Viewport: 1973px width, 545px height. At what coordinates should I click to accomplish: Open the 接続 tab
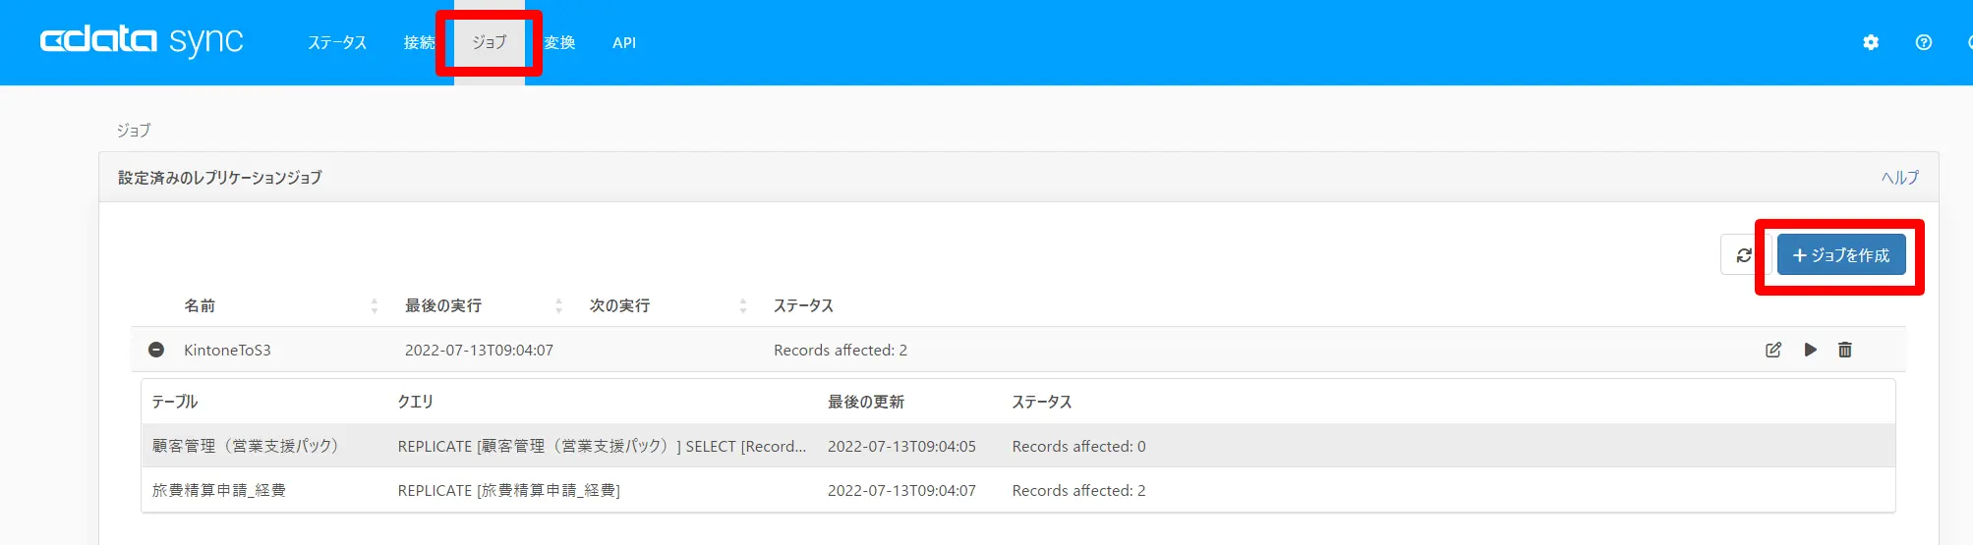[x=419, y=42]
